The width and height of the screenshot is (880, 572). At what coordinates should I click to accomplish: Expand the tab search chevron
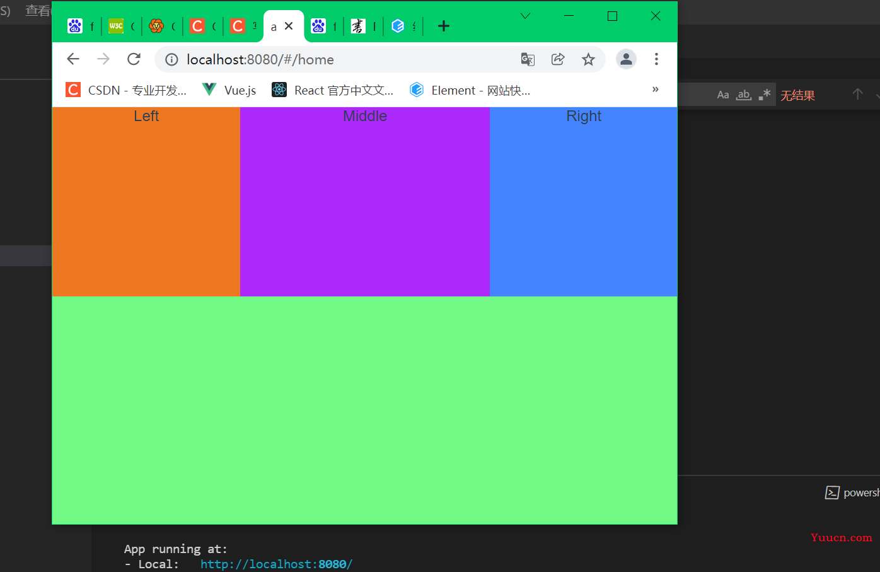525,16
